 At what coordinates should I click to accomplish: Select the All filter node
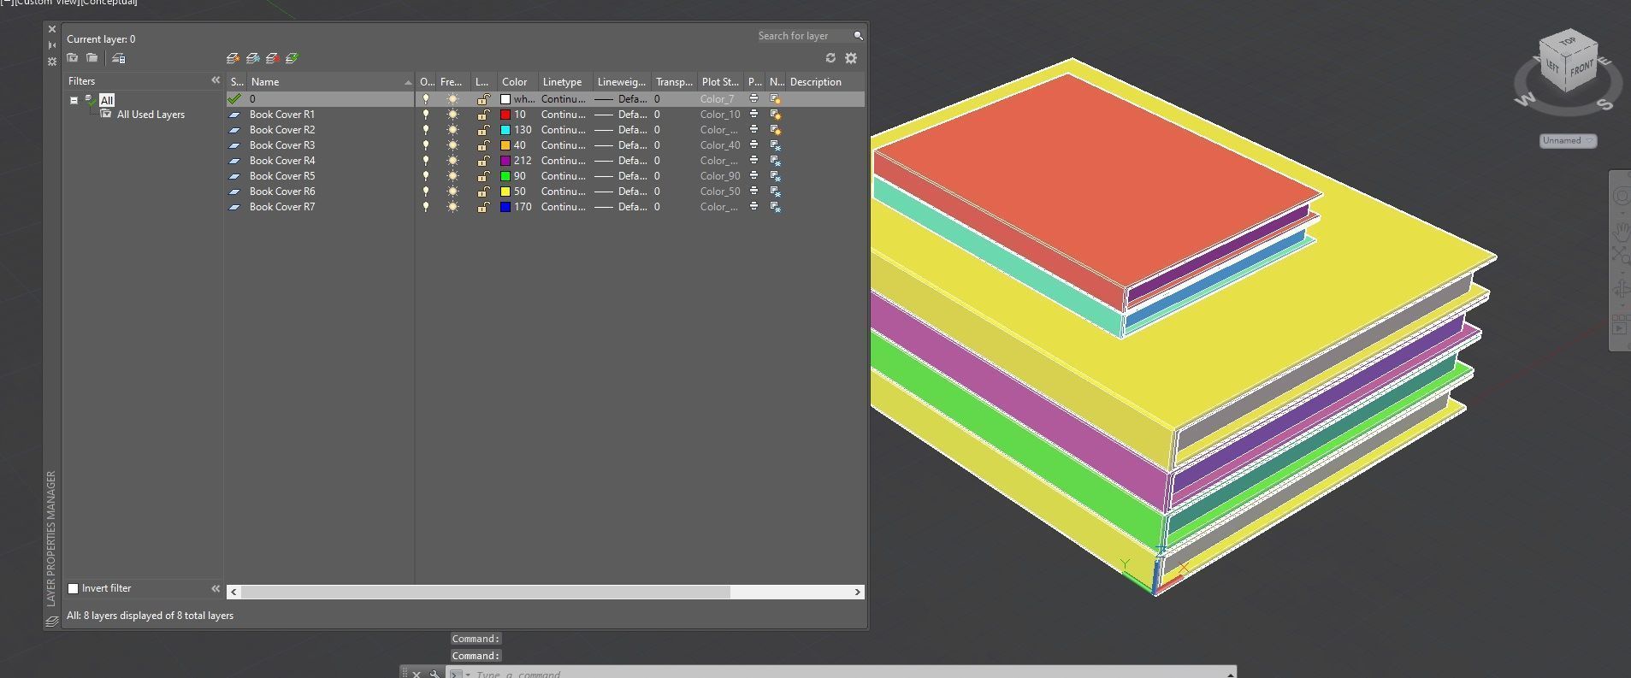coord(107,100)
